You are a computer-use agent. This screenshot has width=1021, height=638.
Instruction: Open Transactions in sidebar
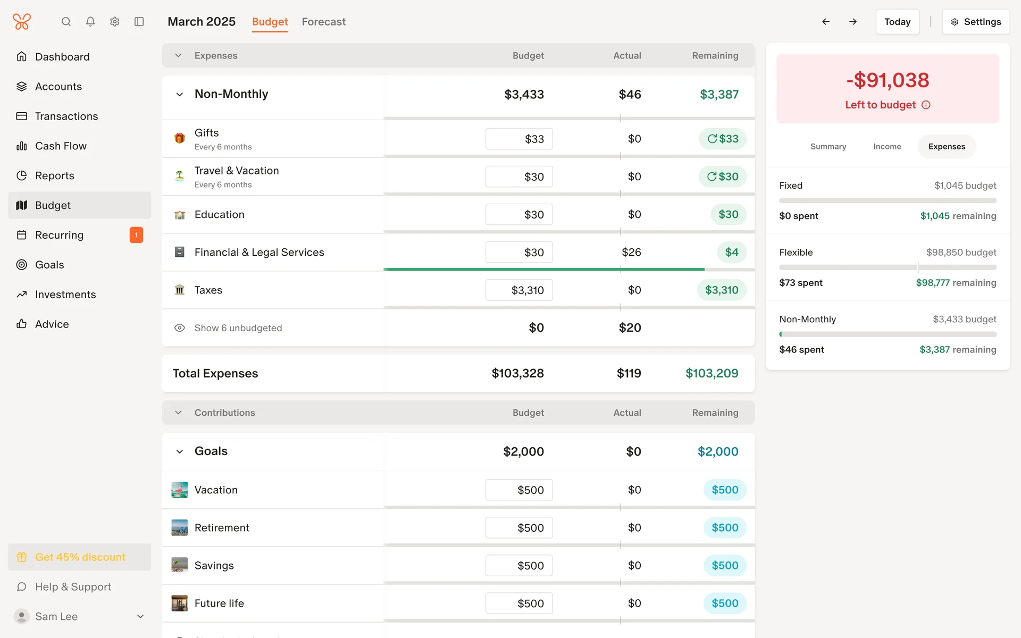click(x=66, y=116)
